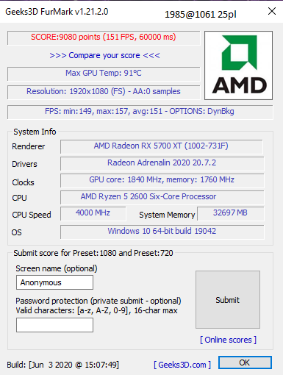The width and height of the screenshot is (283, 375).
Task: Select the Windows 10 OS build field
Action: pos(162,232)
